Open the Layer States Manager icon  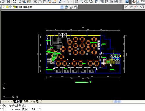coord(76,7)
